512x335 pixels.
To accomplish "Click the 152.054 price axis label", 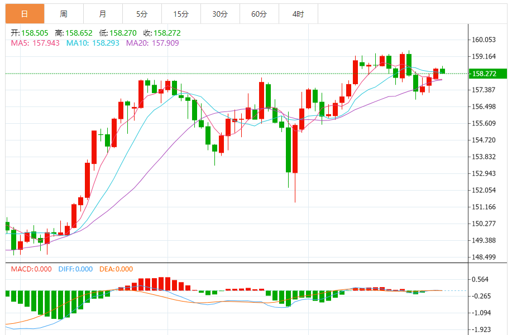I will click(484, 190).
